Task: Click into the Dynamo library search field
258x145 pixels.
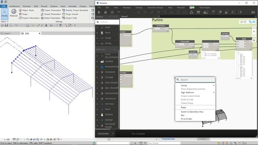Action: click(x=107, y=22)
